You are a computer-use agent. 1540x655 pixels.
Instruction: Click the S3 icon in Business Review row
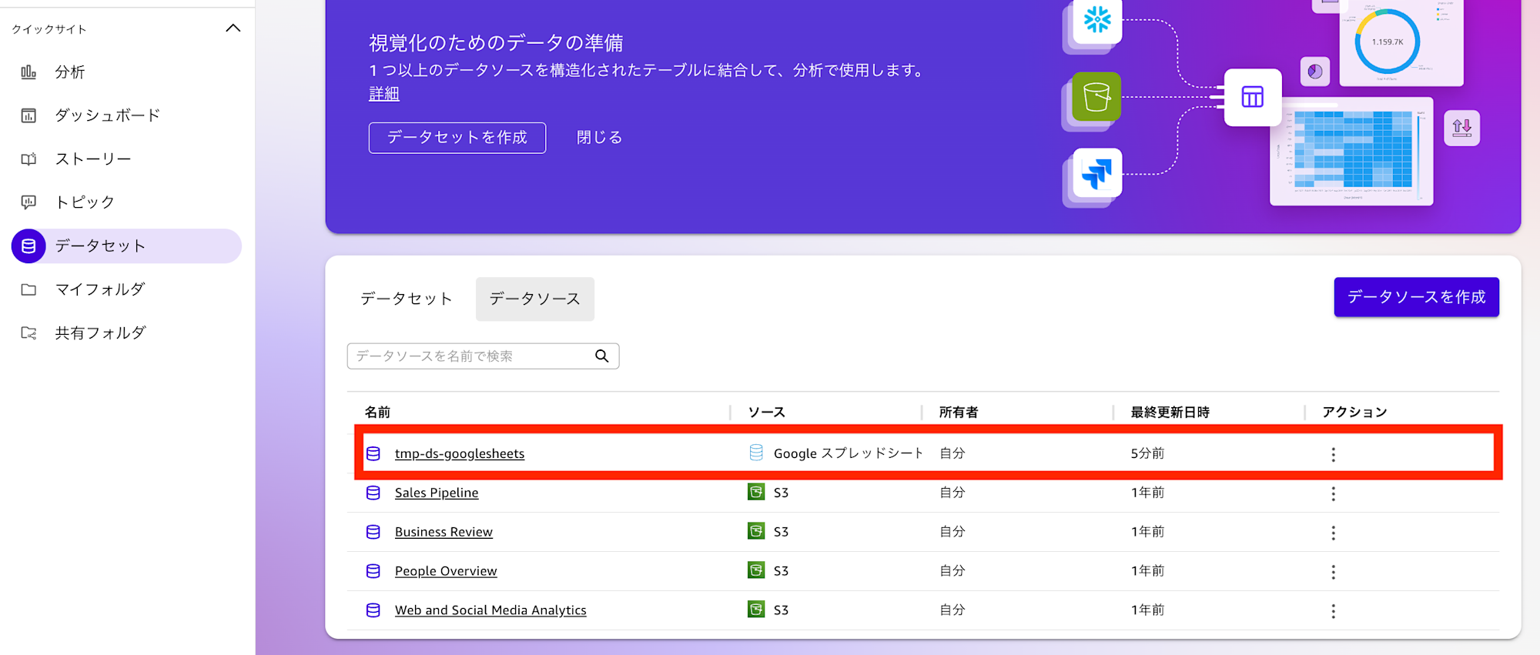tap(756, 532)
